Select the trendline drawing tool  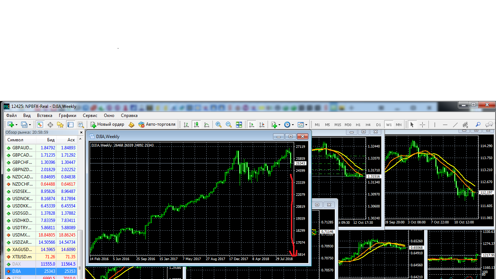455,125
